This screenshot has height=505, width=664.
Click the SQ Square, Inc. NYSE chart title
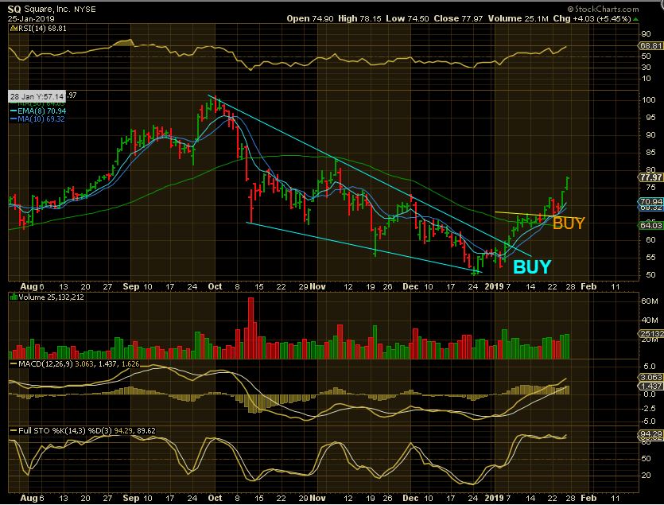pyautogui.click(x=52, y=9)
